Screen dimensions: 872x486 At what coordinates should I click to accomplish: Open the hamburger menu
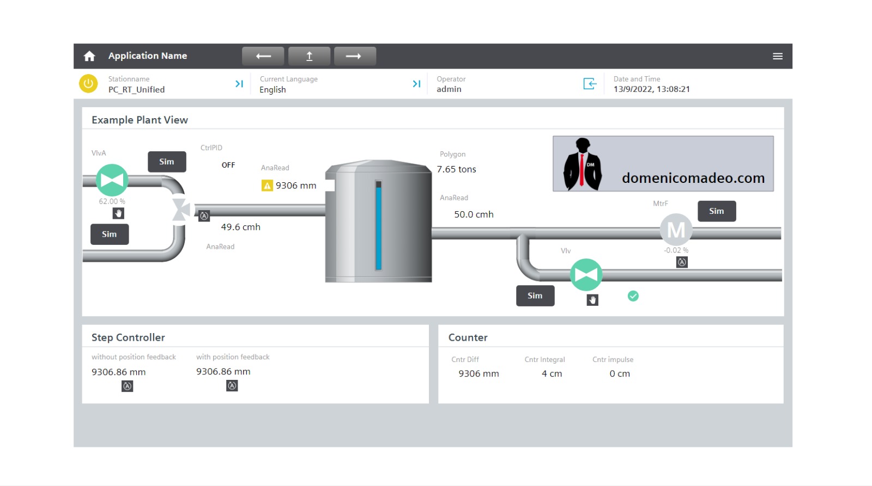(777, 56)
